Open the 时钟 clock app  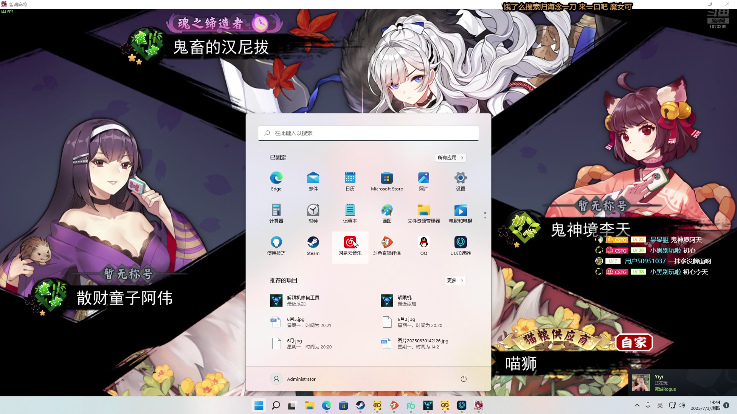pos(313,214)
